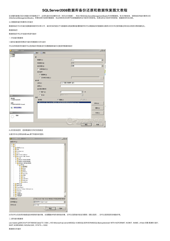Click the expire-after days spinner arrows

click(82, 92)
